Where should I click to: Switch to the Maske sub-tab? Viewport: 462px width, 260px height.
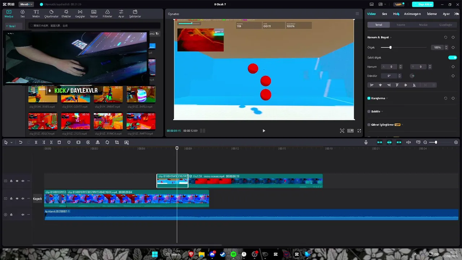coord(423,25)
